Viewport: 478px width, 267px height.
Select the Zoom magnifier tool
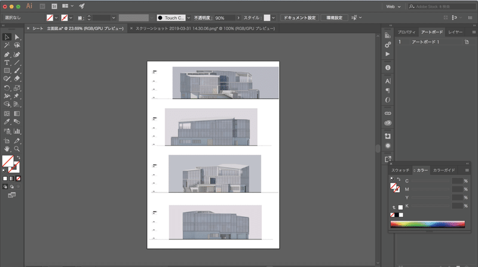(x=17, y=149)
